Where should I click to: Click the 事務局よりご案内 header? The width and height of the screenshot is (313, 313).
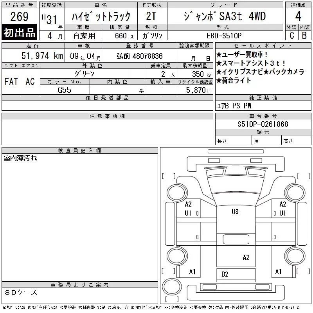click(80, 285)
